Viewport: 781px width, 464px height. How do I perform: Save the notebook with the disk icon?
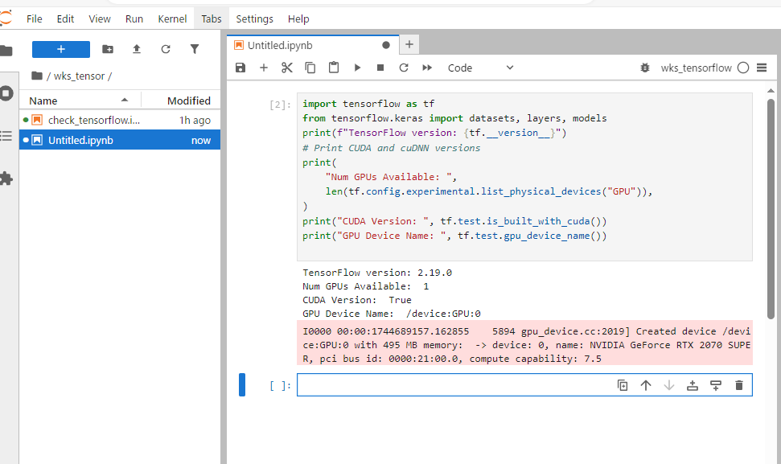[240, 68]
